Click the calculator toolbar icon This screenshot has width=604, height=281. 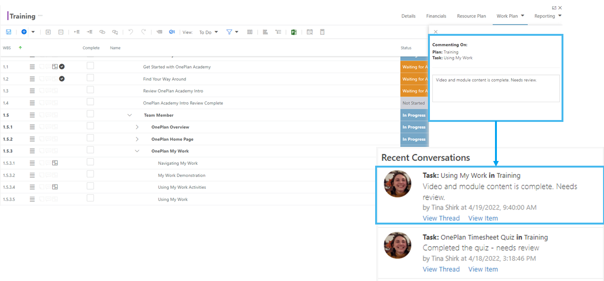tap(322, 32)
